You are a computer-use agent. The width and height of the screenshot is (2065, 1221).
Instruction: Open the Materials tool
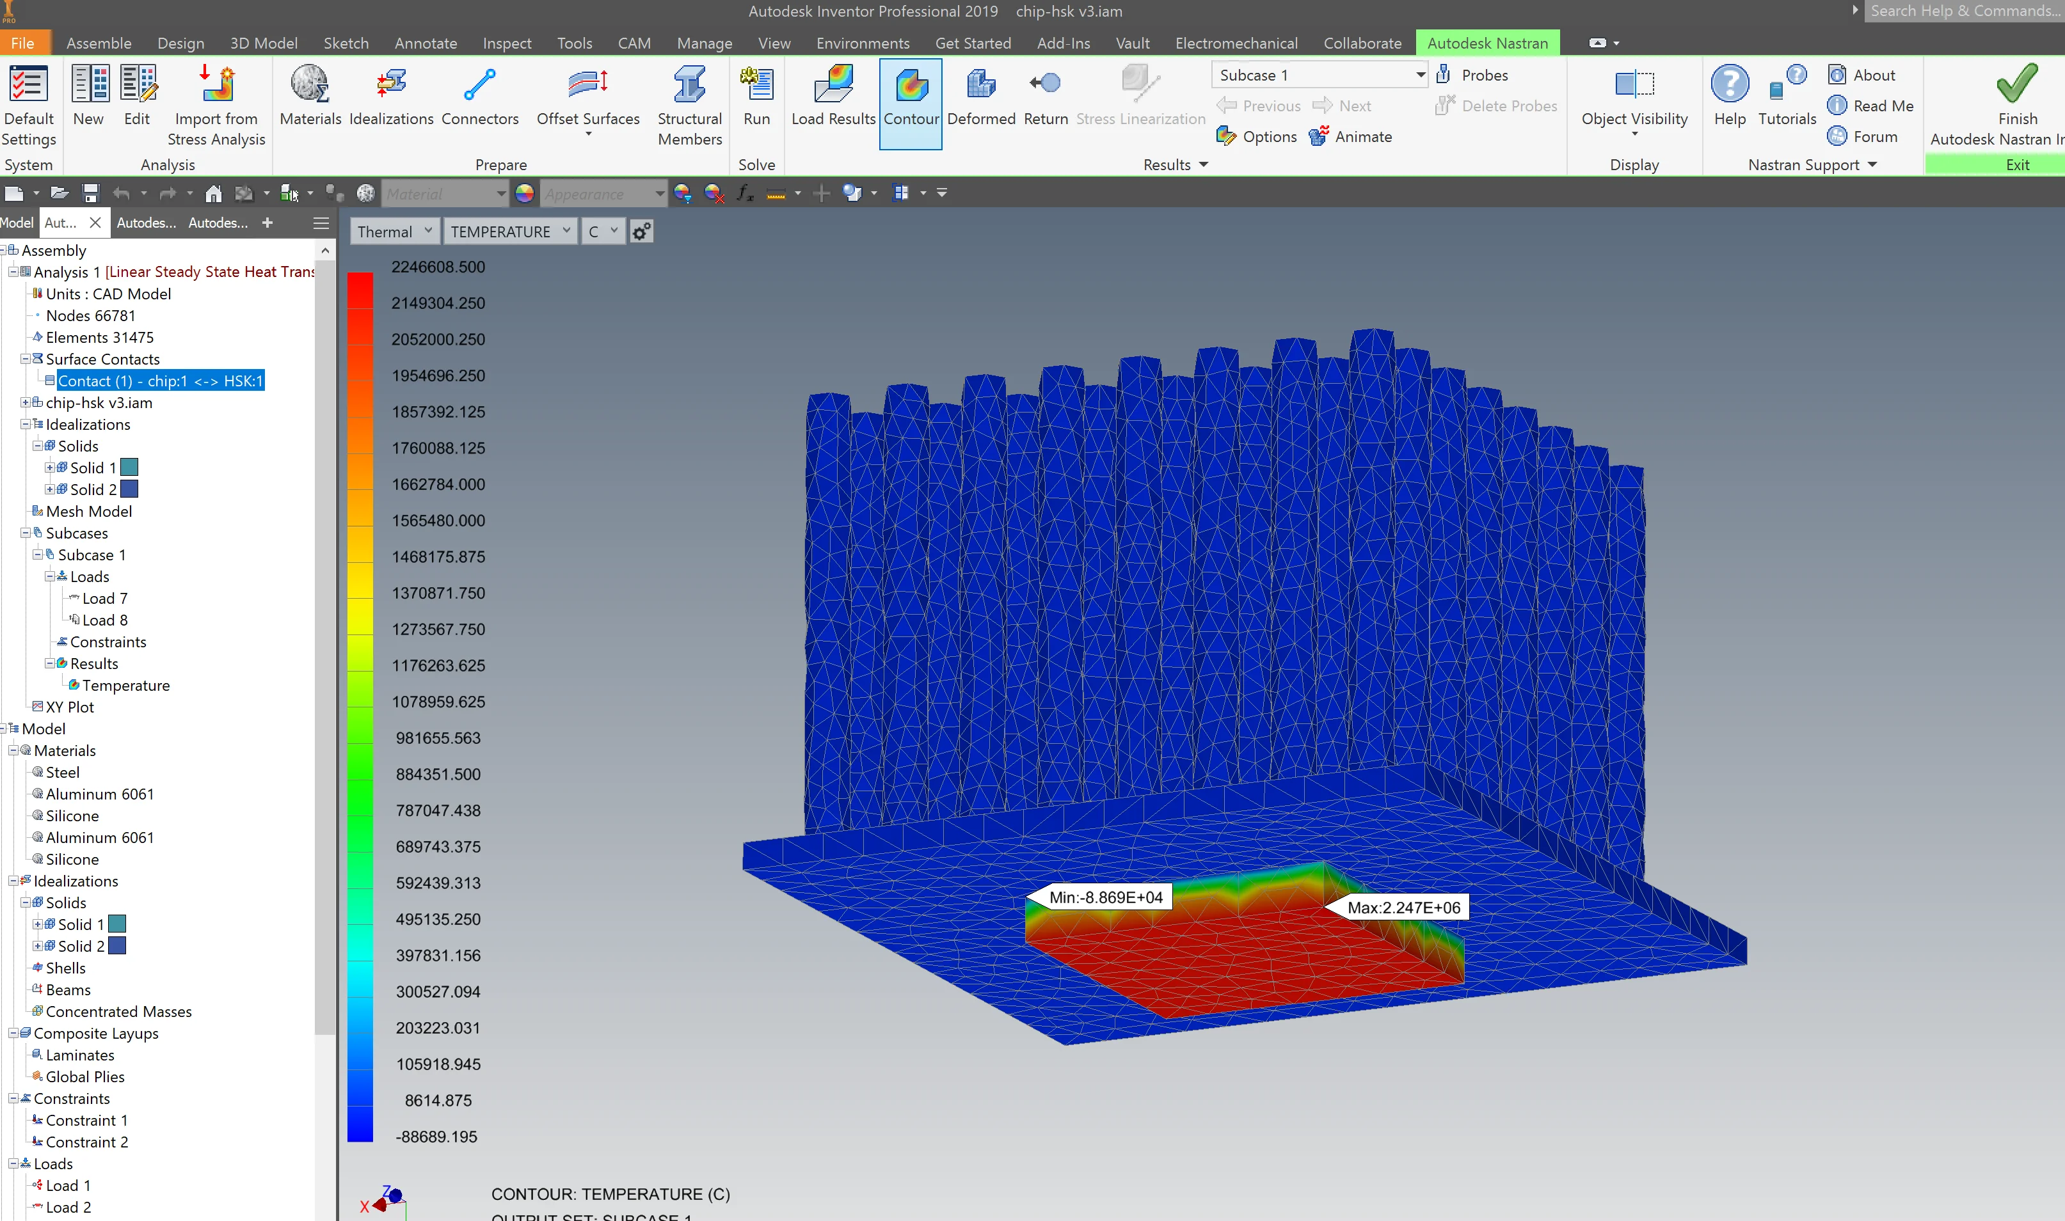click(310, 97)
